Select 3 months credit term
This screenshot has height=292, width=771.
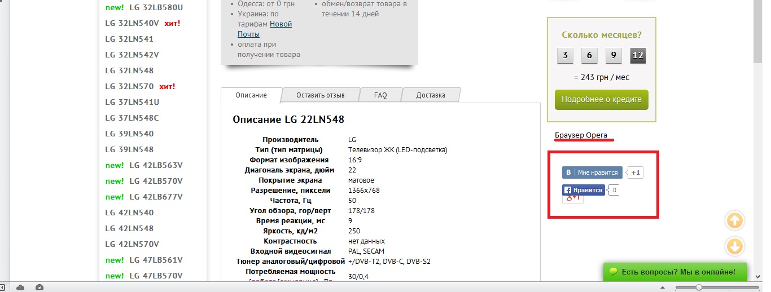tap(565, 56)
